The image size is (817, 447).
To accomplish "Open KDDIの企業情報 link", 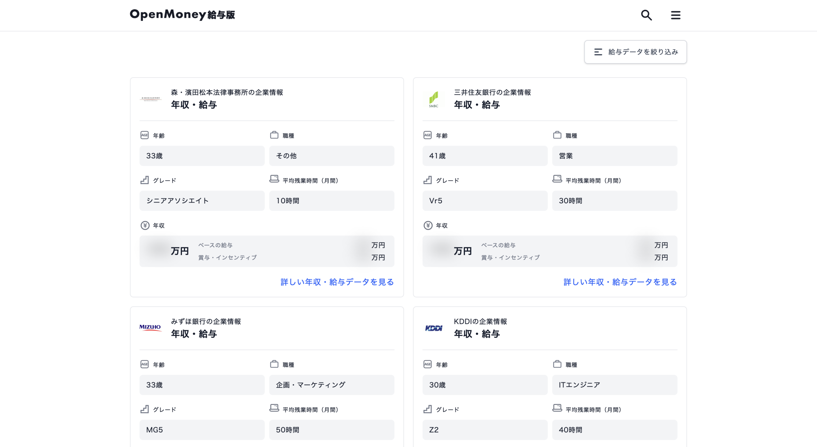I will [480, 321].
